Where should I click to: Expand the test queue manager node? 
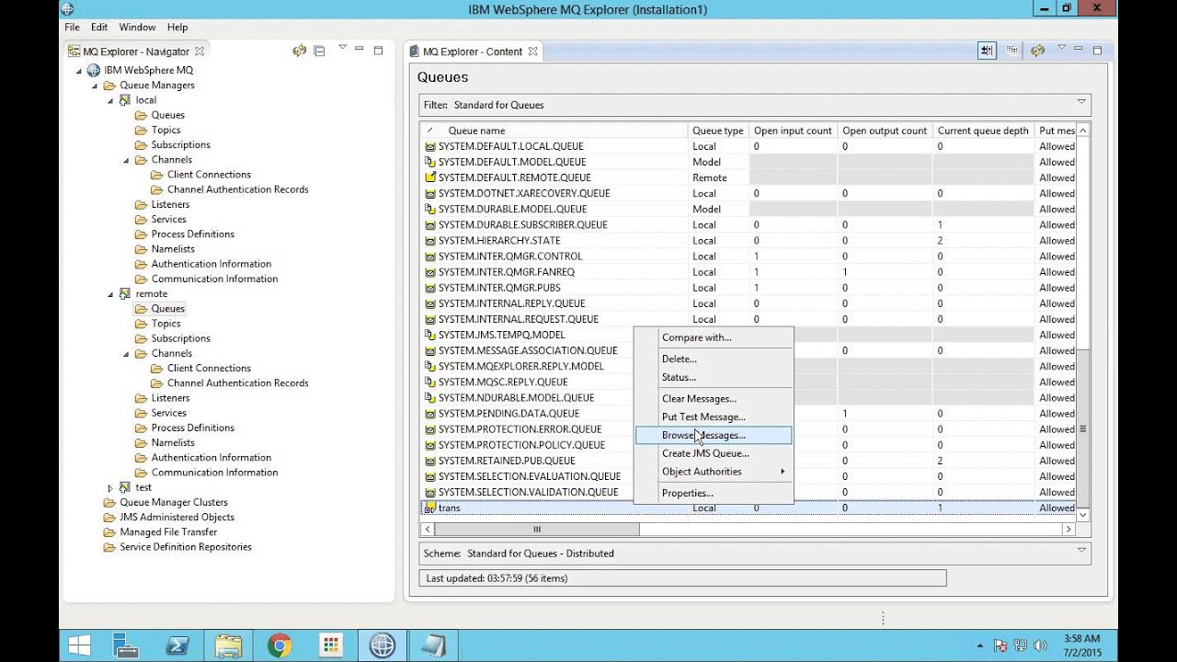pyautogui.click(x=110, y=487)
